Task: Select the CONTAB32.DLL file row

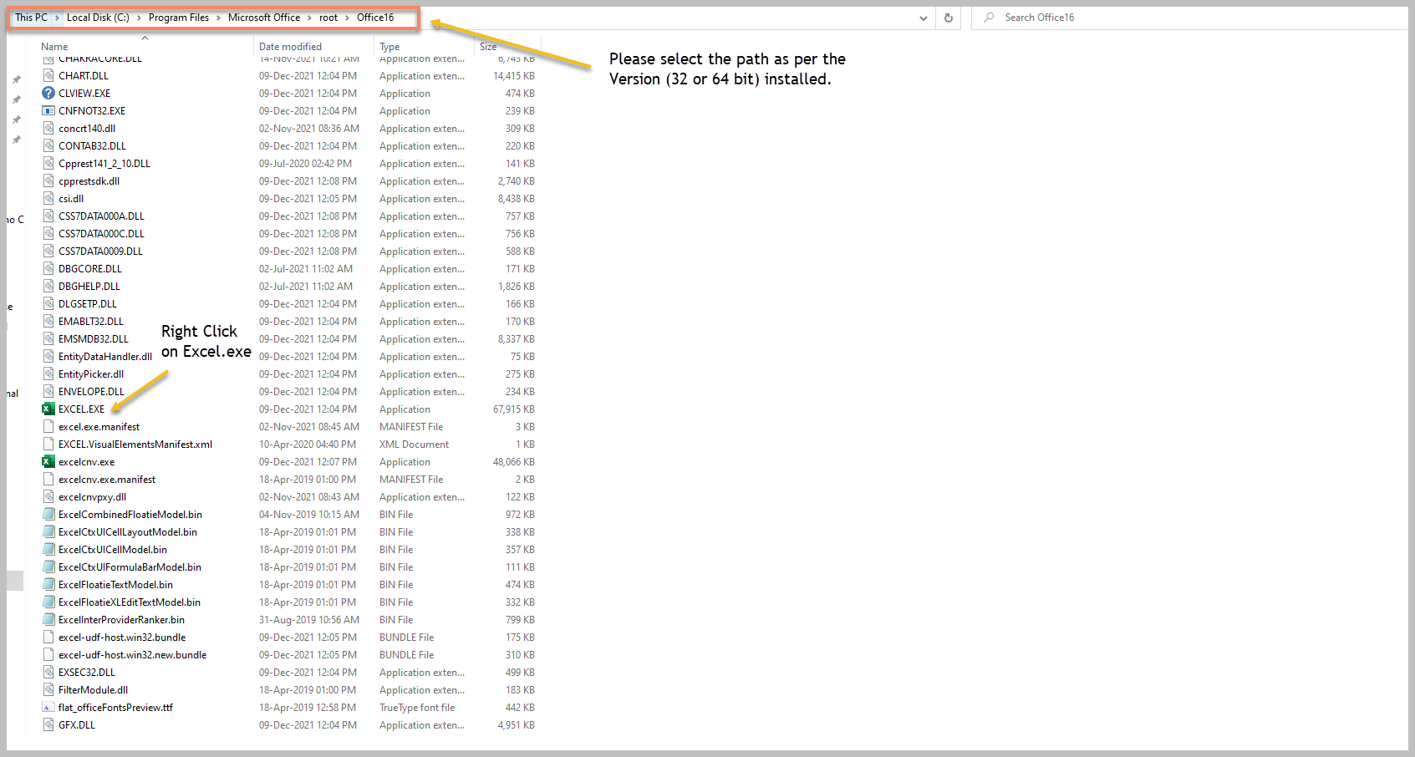Action: pyautogui.click(x=288, y=146)
